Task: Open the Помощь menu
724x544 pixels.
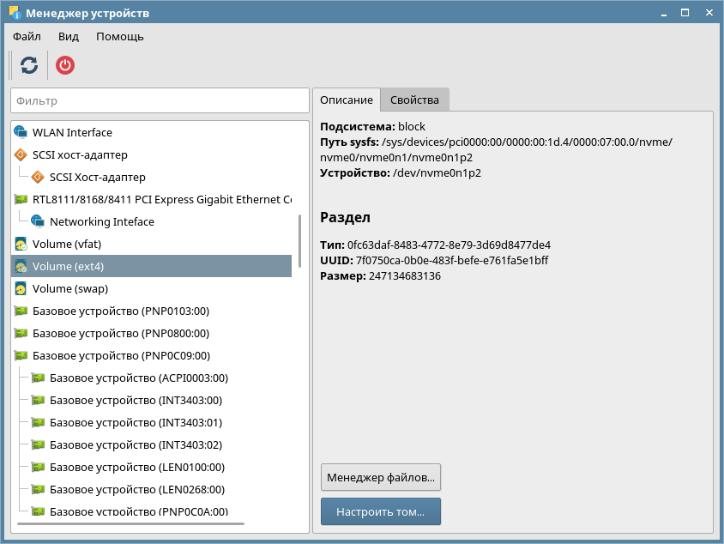Action: (119, 37)
